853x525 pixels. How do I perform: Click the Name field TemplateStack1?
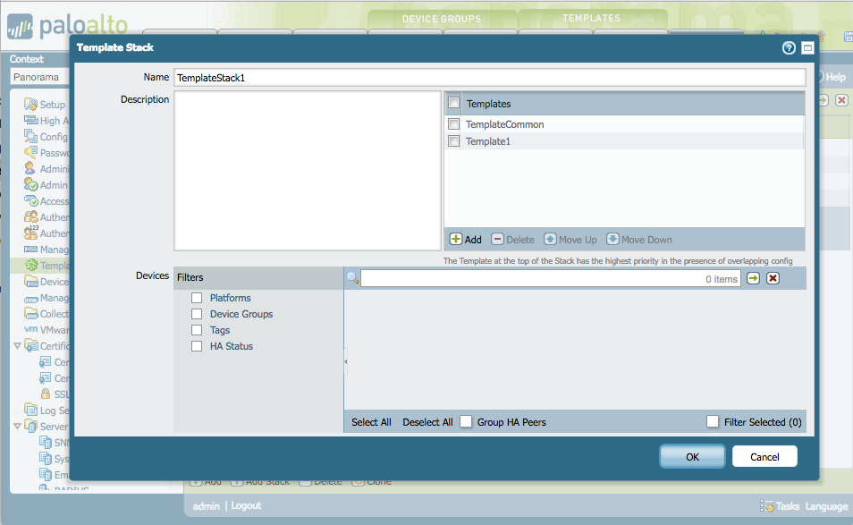(x=490, y=78)
